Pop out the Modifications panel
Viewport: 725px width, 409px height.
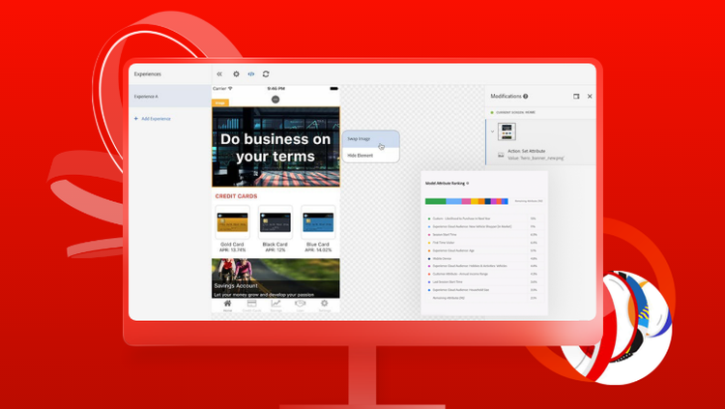(576, 97)
